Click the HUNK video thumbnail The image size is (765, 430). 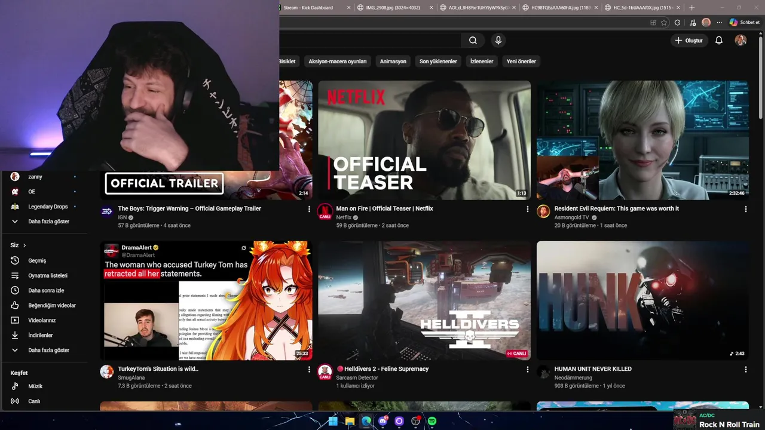[x=642, y=301]
